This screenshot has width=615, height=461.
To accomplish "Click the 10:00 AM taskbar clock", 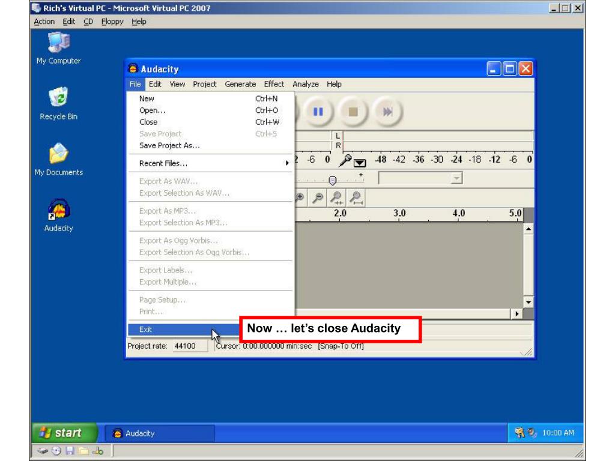I will [558, 433].
